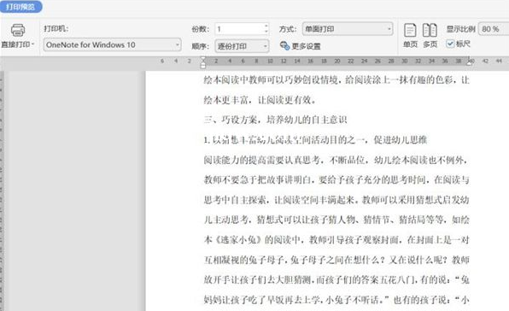Click the vertical ruler on left edge
This screenshot has height=311, width=509.
pyautogui.click(x=2, y=191)
